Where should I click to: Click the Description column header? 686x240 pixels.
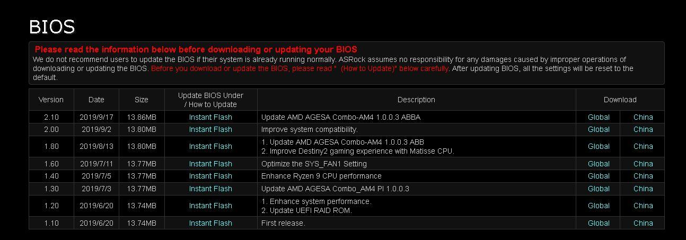(x=416, y=100)
